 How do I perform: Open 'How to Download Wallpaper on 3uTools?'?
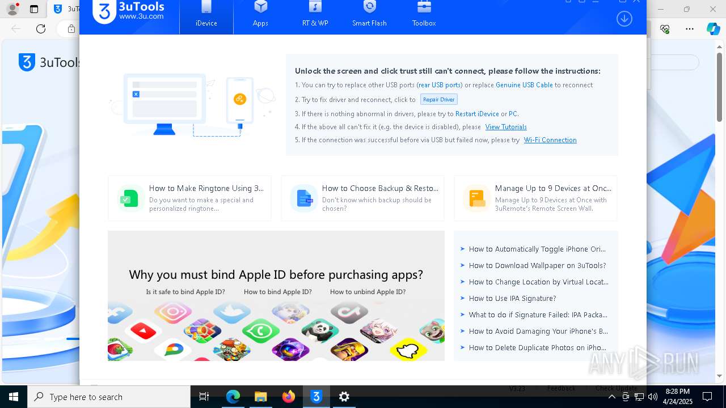(537, 265)
